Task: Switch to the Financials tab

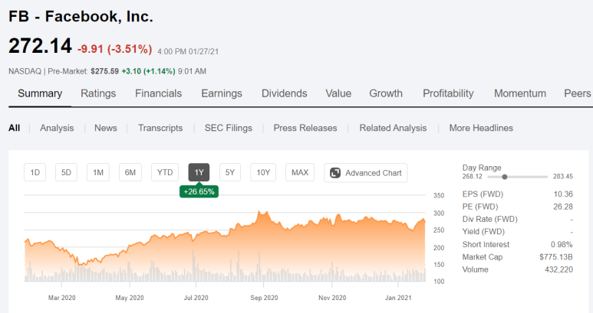Action: tap(159, 93)
